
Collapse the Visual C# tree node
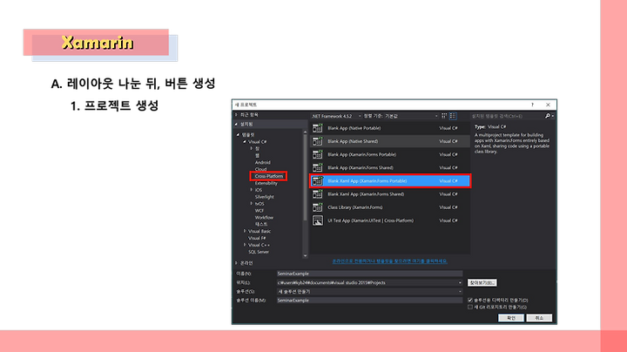pos(245,142)
